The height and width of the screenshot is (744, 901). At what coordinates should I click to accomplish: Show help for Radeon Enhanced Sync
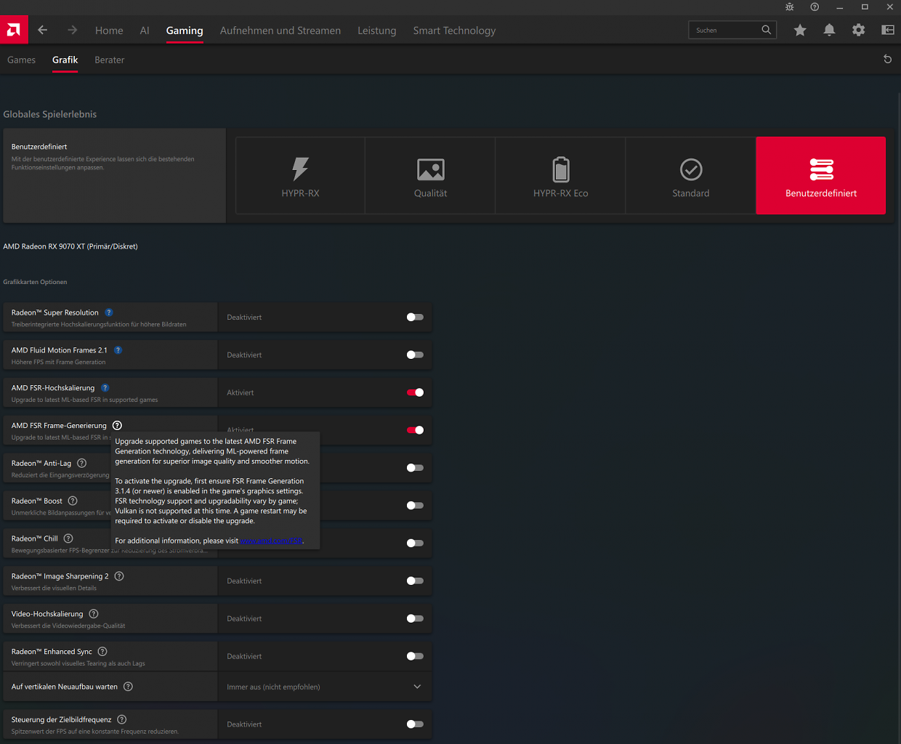pos(102,652)
